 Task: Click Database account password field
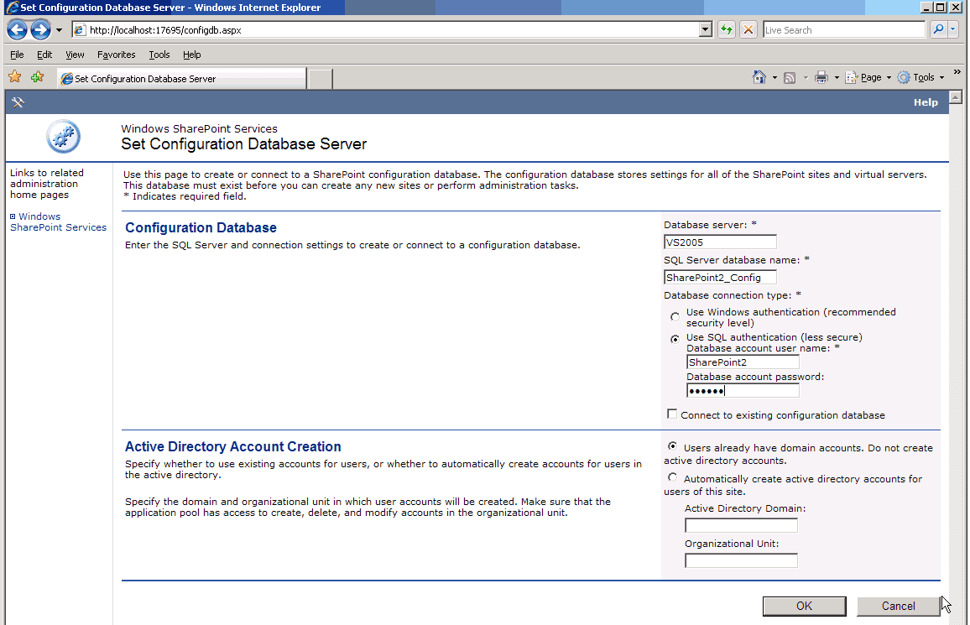(x=743, y=390)
